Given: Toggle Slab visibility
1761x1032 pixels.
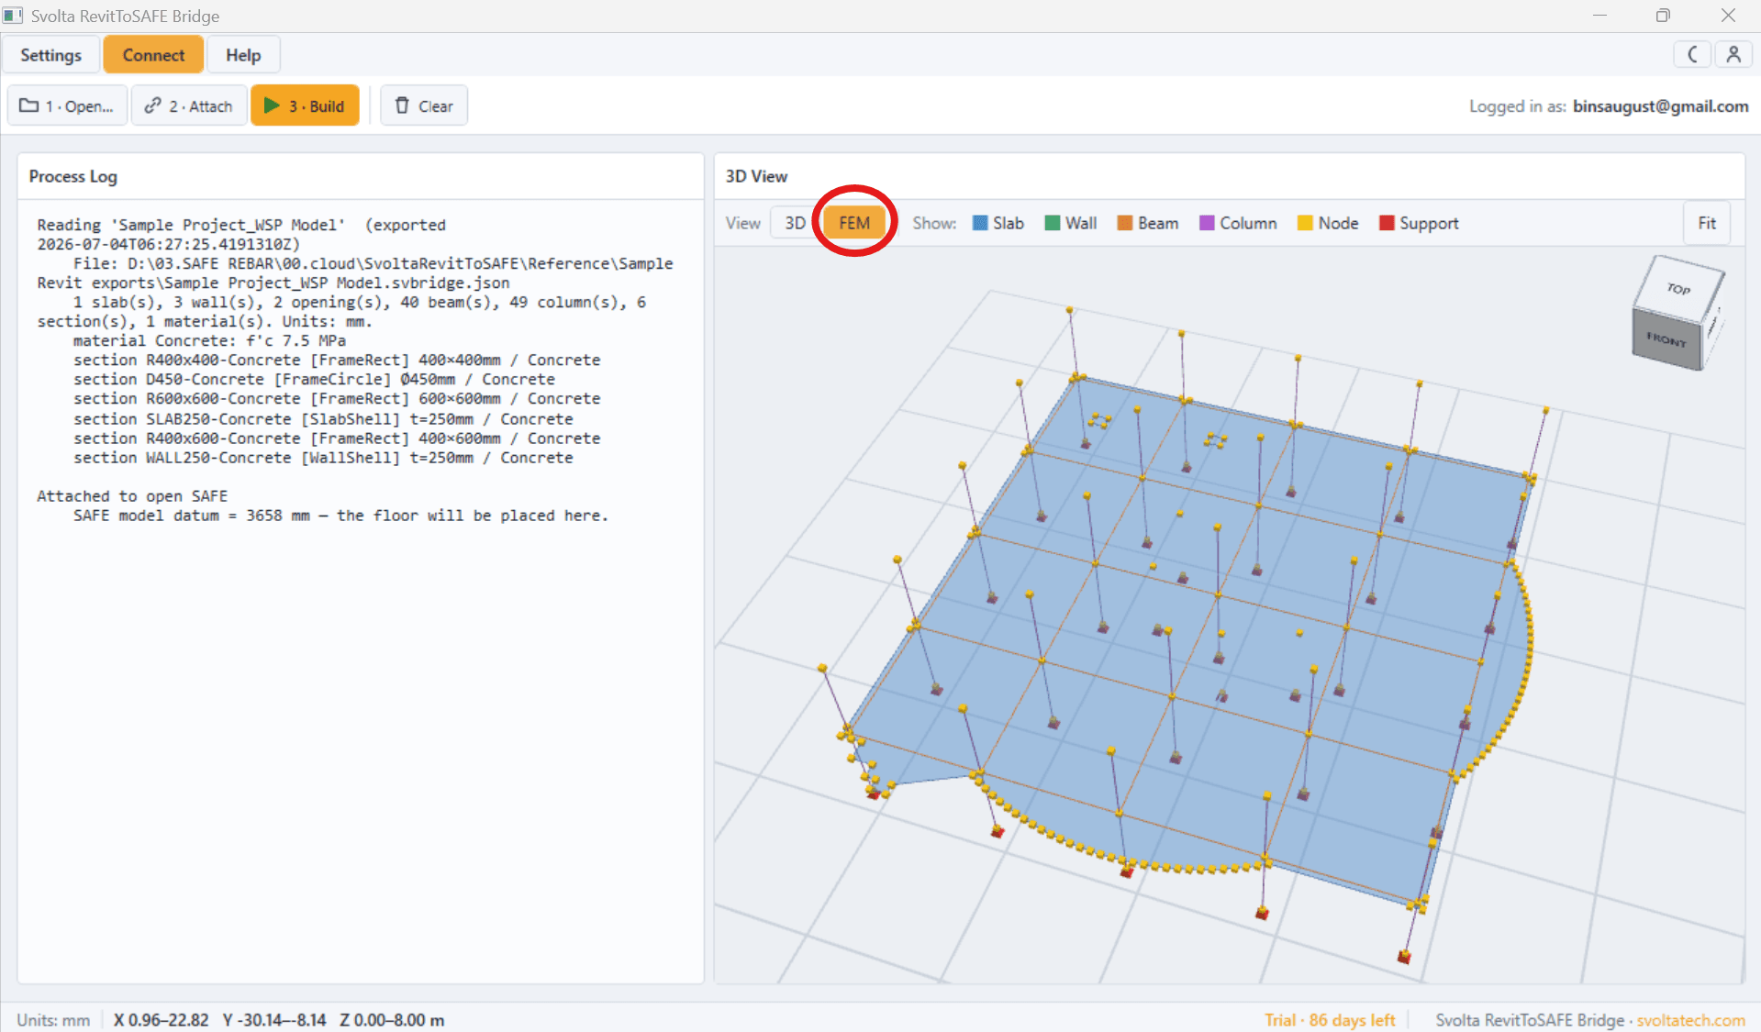Looking at the screenshot, I should 998,223.
